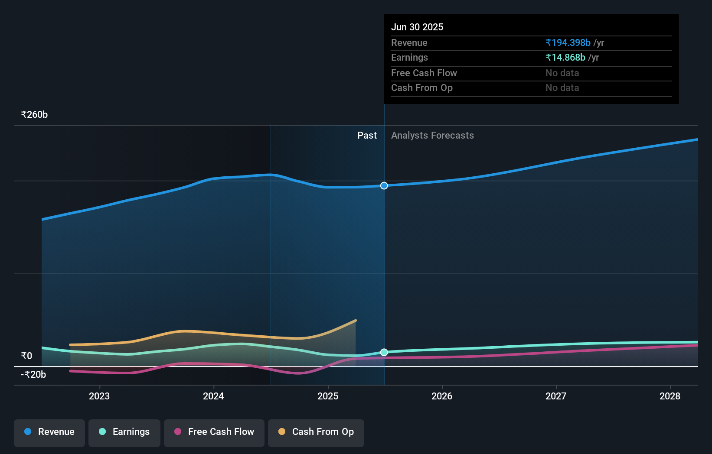
Task: Select the white Revenue data point marker
Action: pyautogui.click(x=384, y=185)
